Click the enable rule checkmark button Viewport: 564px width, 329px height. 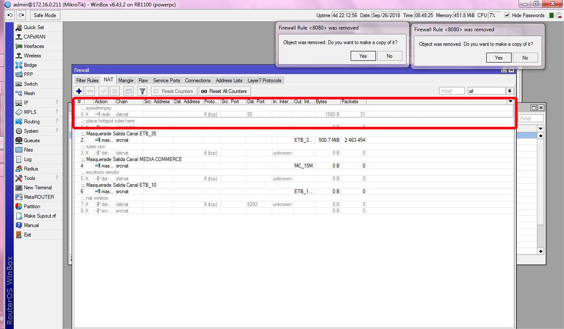pyautogui.click(x=103, y=91)
